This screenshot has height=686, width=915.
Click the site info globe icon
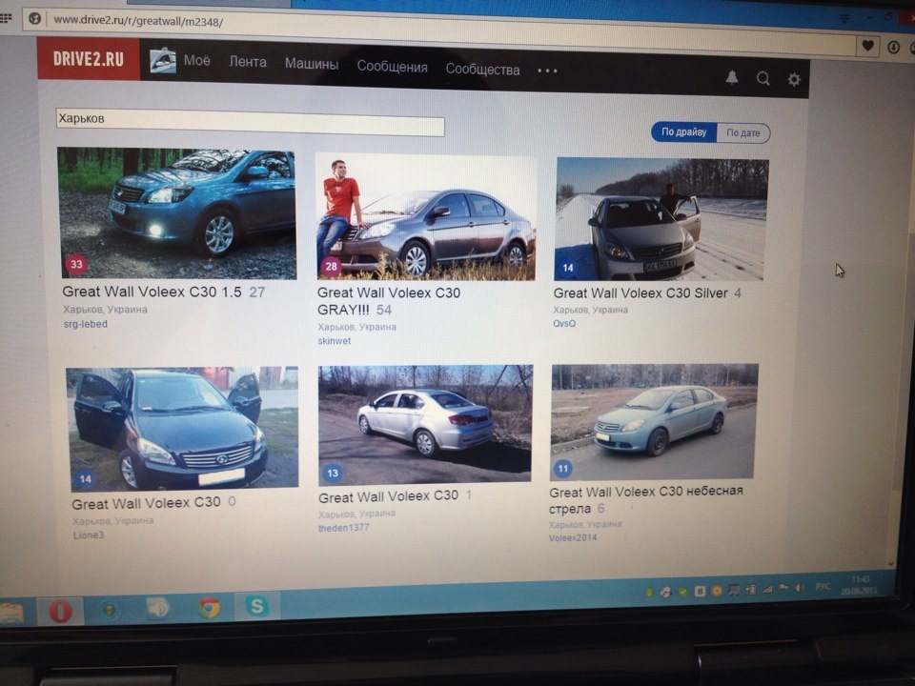34,19
